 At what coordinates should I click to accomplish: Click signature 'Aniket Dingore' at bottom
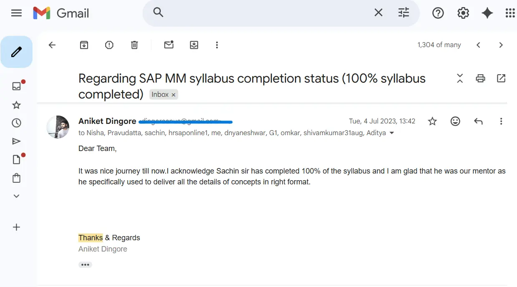(103, 249)
